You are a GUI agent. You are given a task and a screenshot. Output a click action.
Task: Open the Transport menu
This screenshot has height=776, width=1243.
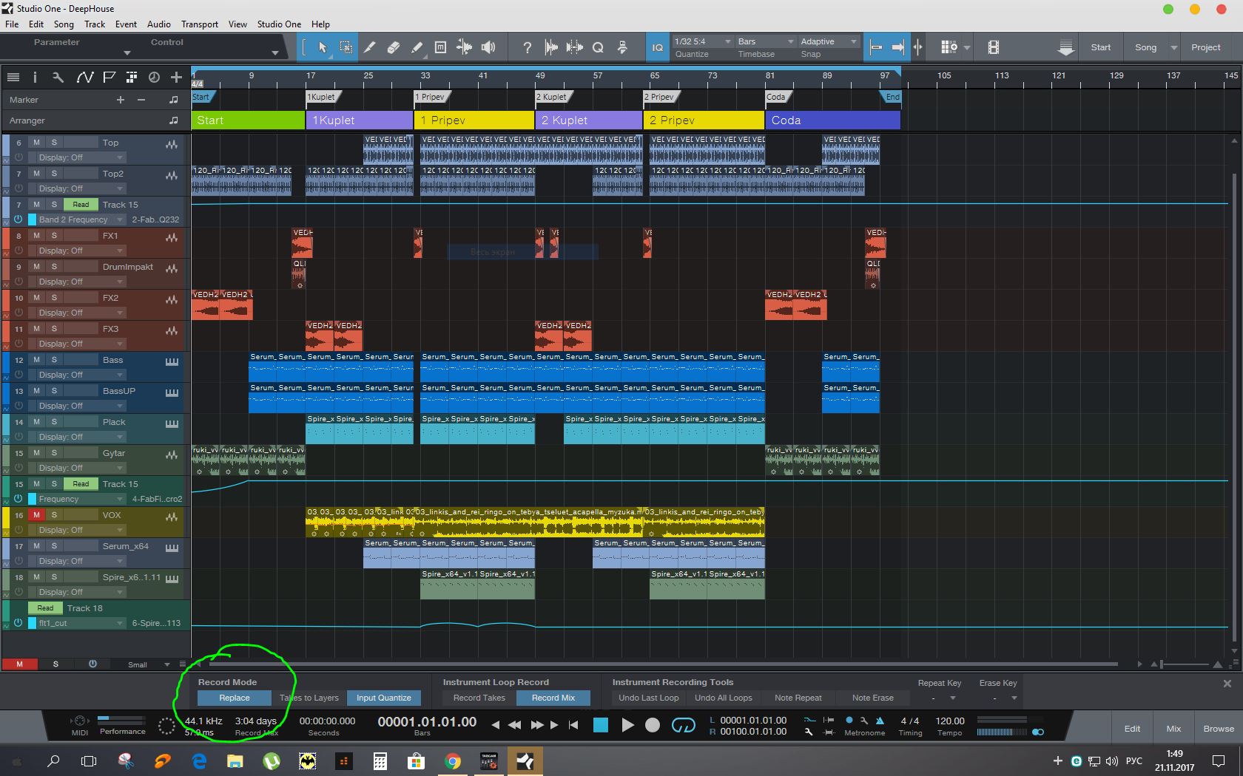pos(200,24)
